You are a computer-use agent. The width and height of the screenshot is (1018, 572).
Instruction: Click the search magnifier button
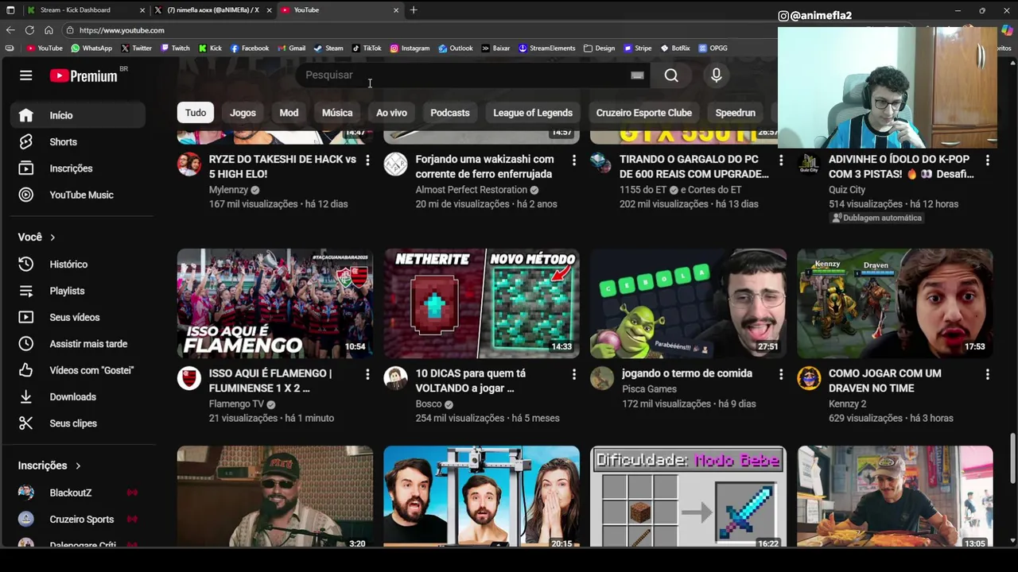(671, 75)
